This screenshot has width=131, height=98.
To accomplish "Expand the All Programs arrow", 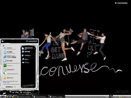I will point(15,87).
